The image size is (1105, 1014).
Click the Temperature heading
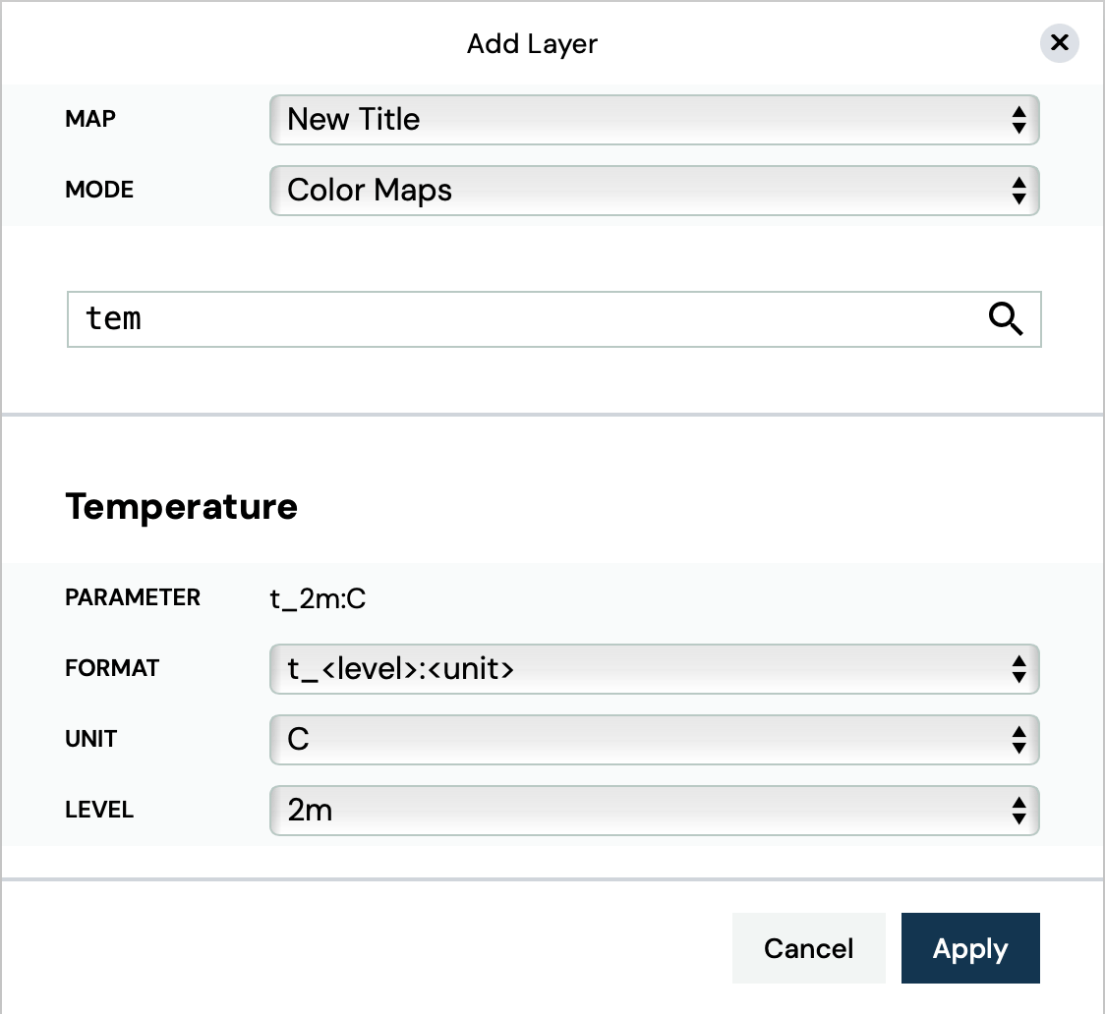tap(181, 506)
